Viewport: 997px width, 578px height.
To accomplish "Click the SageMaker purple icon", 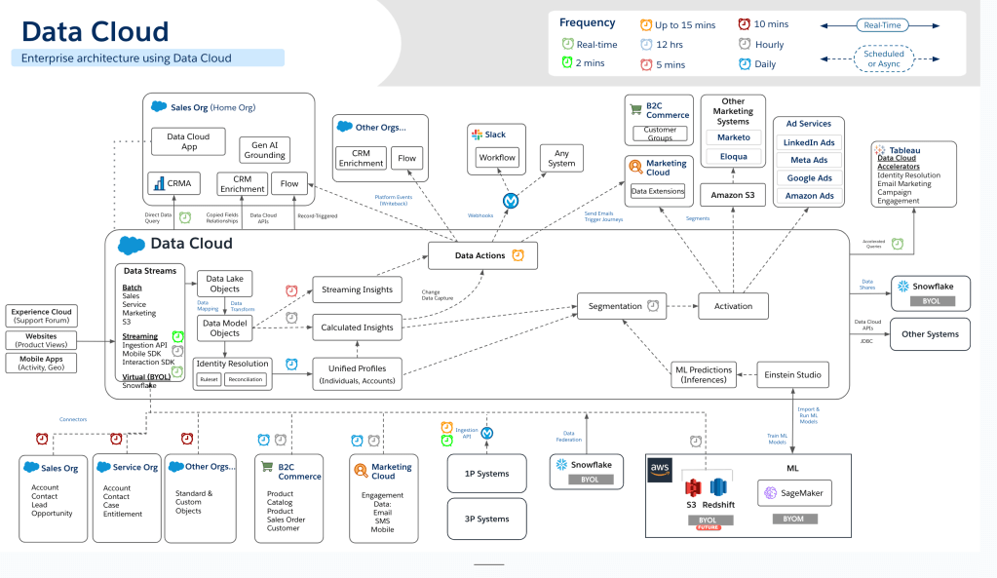I will click(x=770, y=493).
